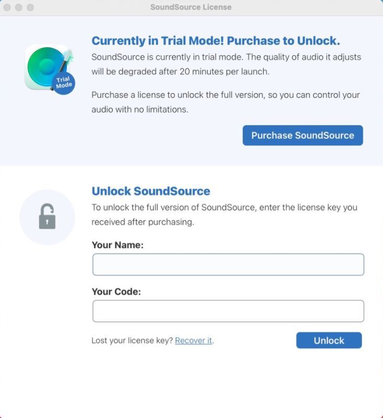Screen dimensions: 383x418
Task: Click the Lost your license key text
Action: coord(132,341)
